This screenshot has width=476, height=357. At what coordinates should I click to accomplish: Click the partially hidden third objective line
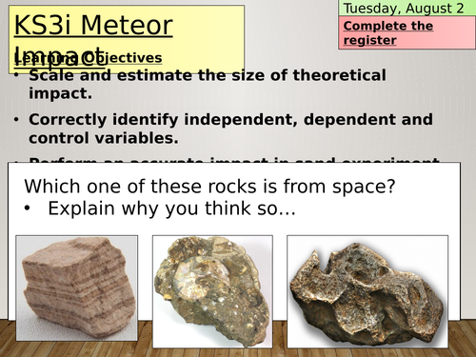[x=234, y=160]
